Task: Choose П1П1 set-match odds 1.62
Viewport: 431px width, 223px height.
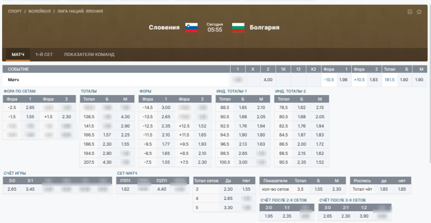Action: click(126, 189)
